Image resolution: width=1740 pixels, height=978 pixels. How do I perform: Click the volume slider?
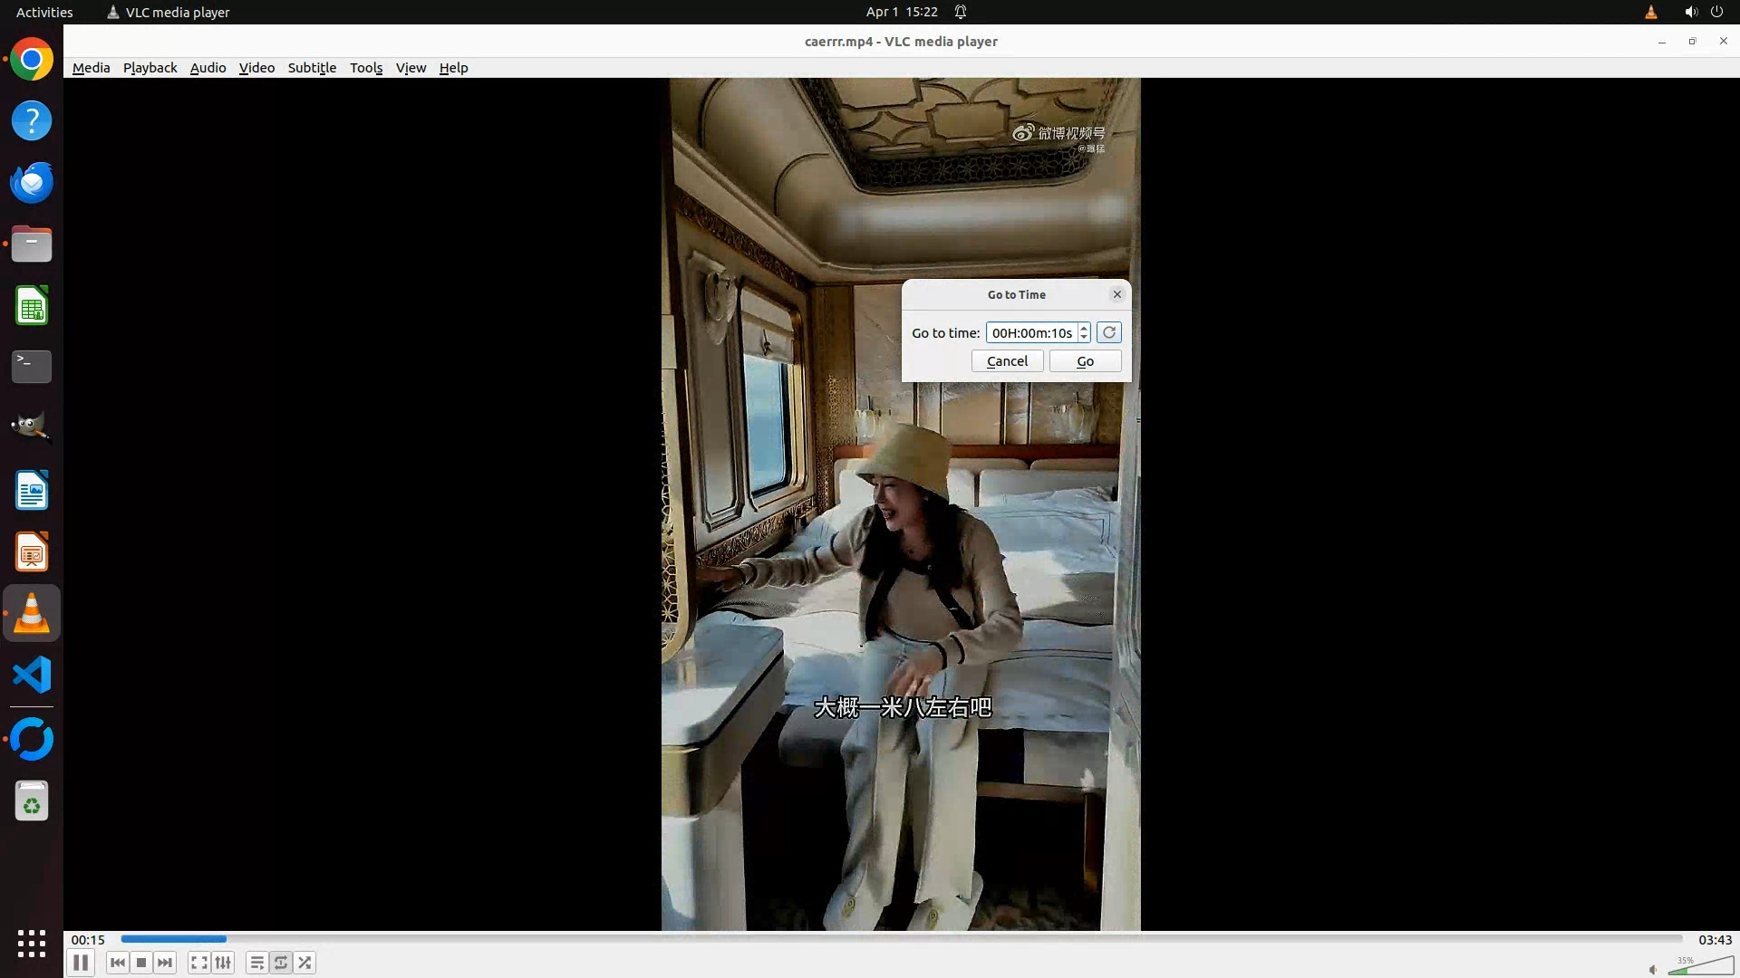[1702, 967]
